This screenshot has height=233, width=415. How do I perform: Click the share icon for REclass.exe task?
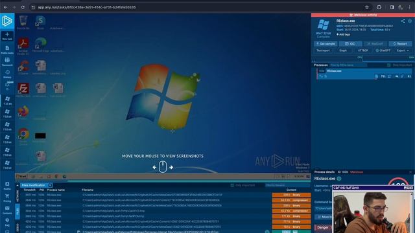pyautogui.click(x=403, y=21)
